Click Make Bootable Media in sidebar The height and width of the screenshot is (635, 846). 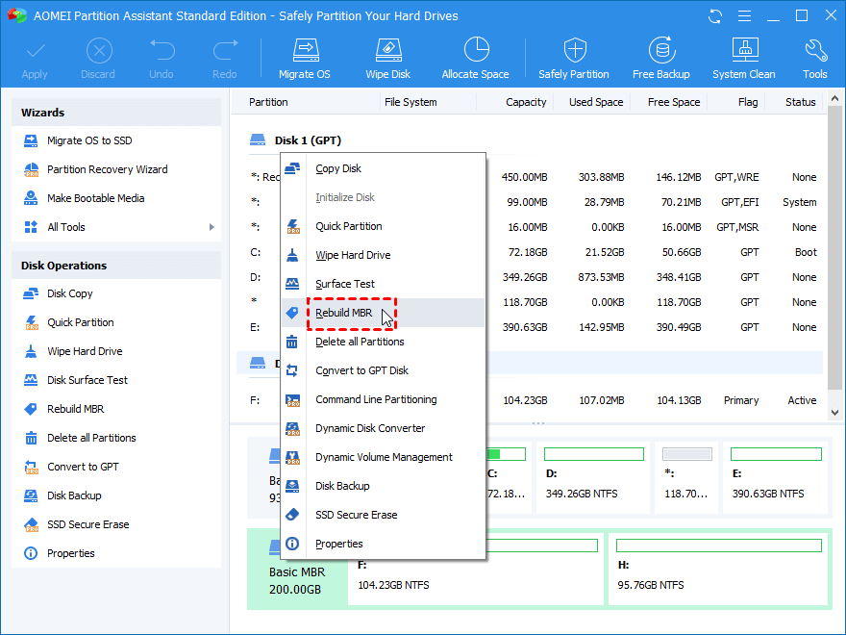click(95, 198)
